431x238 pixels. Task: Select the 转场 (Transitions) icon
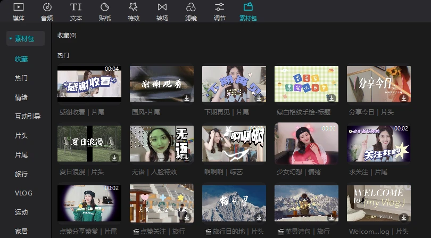coord(162,7)
